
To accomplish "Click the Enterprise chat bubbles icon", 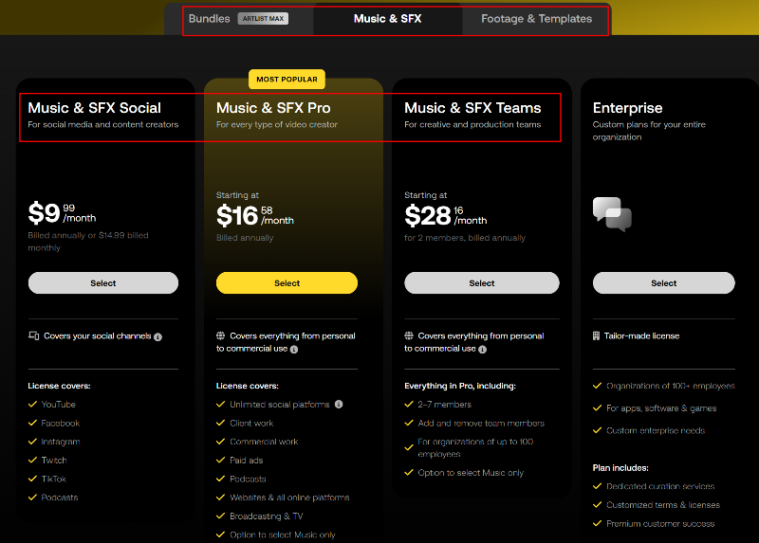I will tap(612, 214).
